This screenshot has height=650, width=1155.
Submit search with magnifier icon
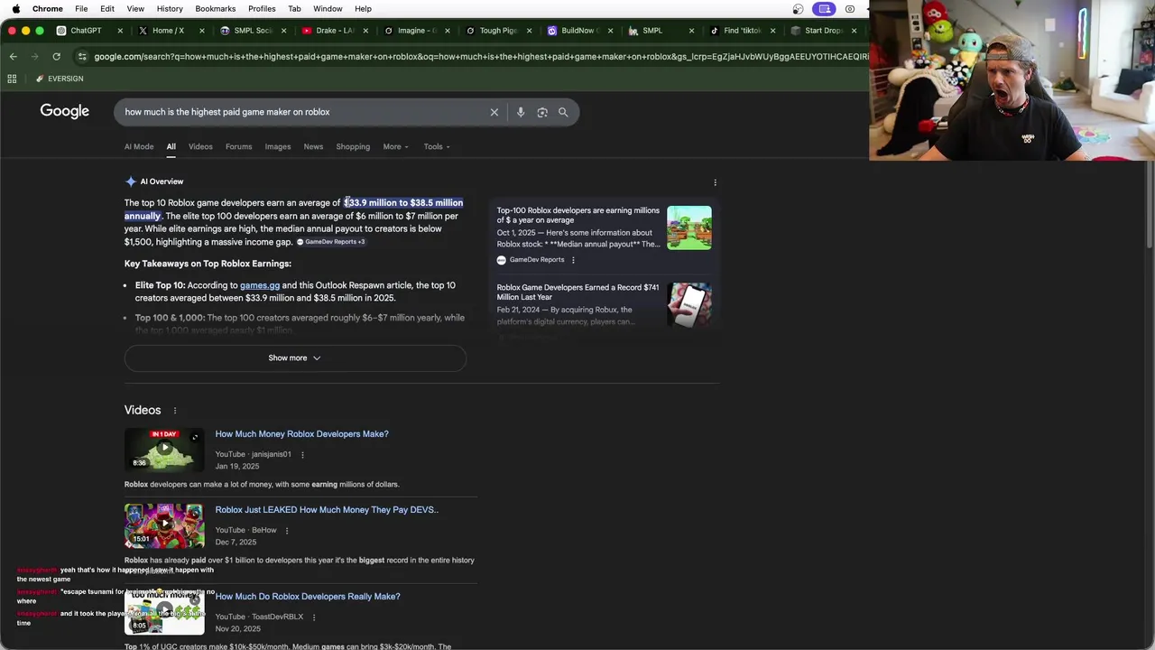coord(563,112)
